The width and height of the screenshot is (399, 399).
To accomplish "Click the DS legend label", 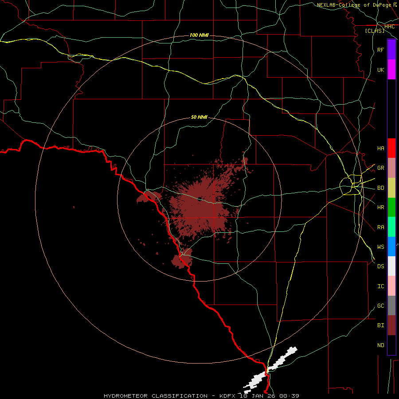I will pyautogui.click(x=380, y=266).
